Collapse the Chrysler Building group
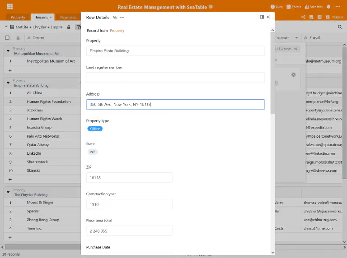 click(x=8, y=192)
